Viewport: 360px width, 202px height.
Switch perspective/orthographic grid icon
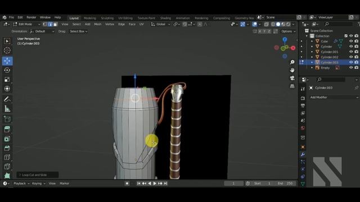pos(292,86)
